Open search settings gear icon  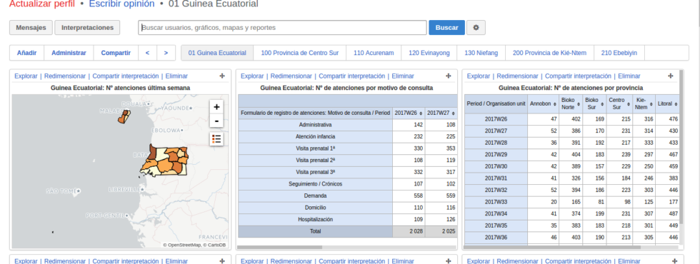click(476, 28)
